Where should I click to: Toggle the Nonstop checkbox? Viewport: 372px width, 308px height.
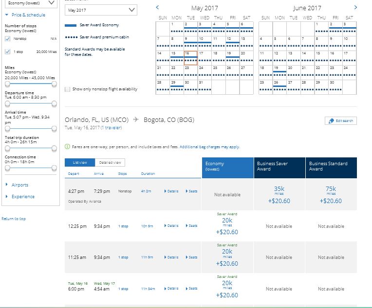[8, 38]
